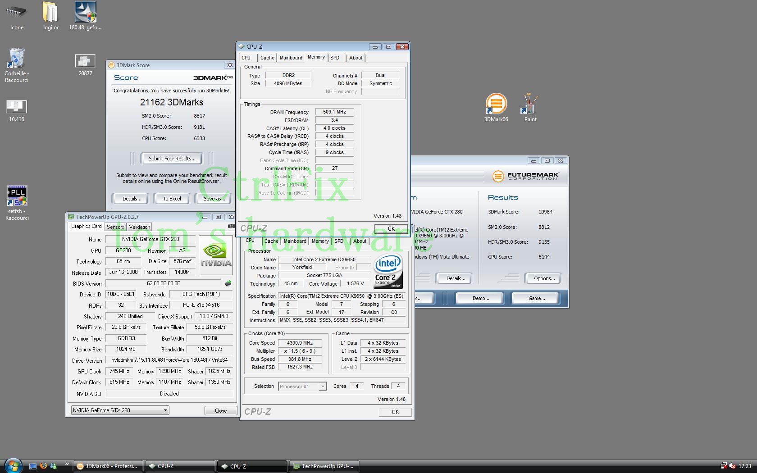Click the GPU-Z BIOS save chip icon
The height and width of the screenshot is (473, 757).
tap(228, 283)
